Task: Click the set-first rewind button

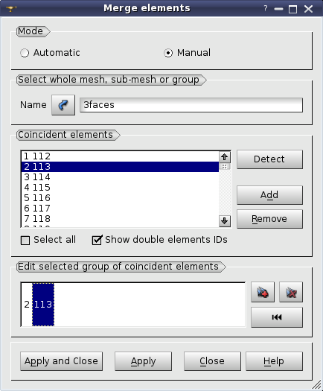Action: [x=277, y=317]
